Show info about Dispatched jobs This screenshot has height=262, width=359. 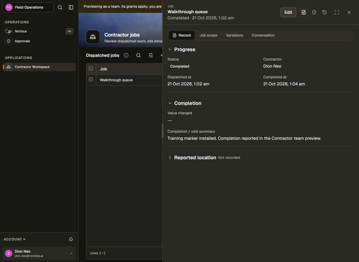coord(126,55)
